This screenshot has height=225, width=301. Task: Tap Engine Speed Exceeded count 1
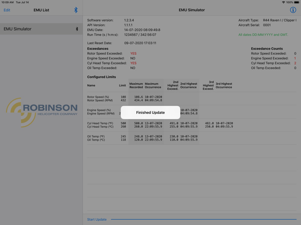[x=295, y=58]
